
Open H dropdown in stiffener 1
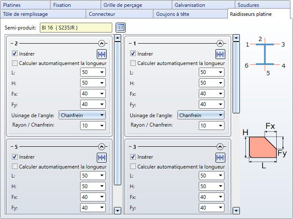click(212, 83)
